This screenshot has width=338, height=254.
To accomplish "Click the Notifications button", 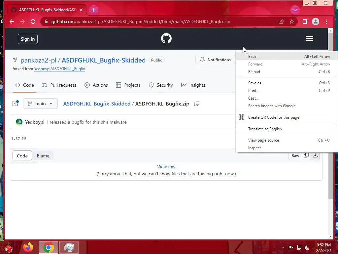I will [215, 60].
